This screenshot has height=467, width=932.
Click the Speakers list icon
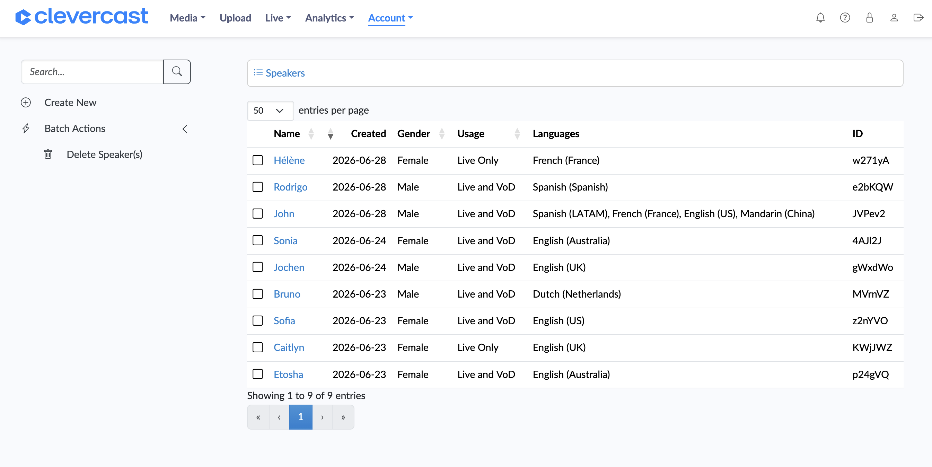click(x=258, y=73)
